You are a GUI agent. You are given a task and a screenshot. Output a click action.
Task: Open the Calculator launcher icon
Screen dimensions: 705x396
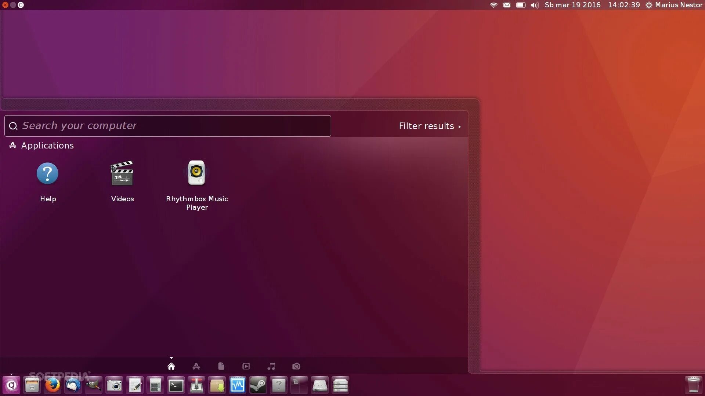coord(155,385)
